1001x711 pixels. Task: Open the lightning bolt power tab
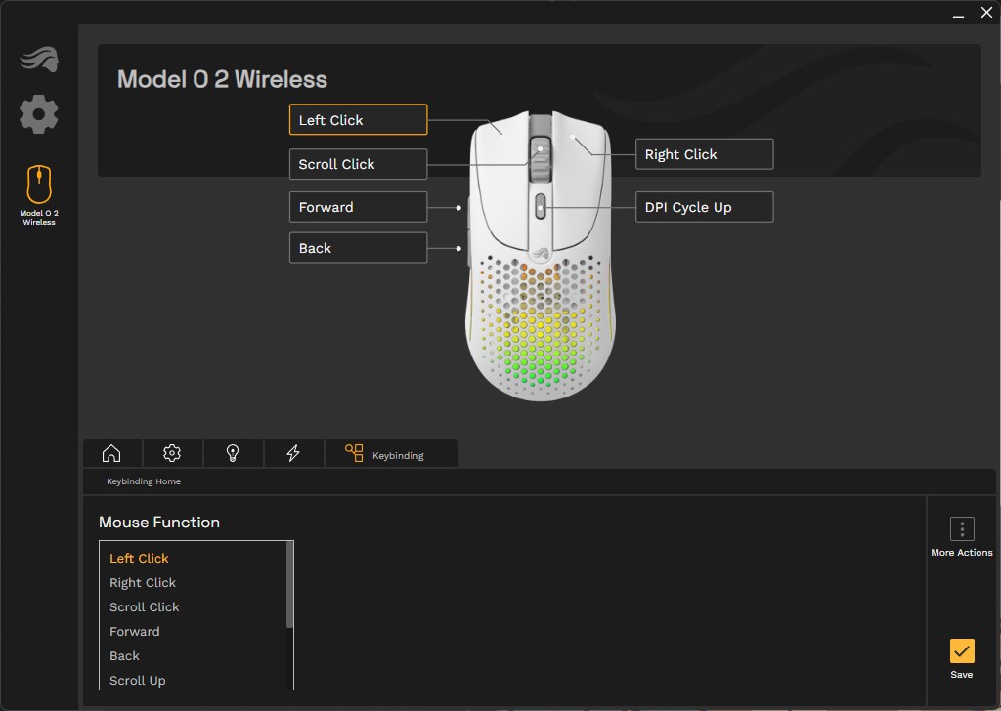coord(293,453)
